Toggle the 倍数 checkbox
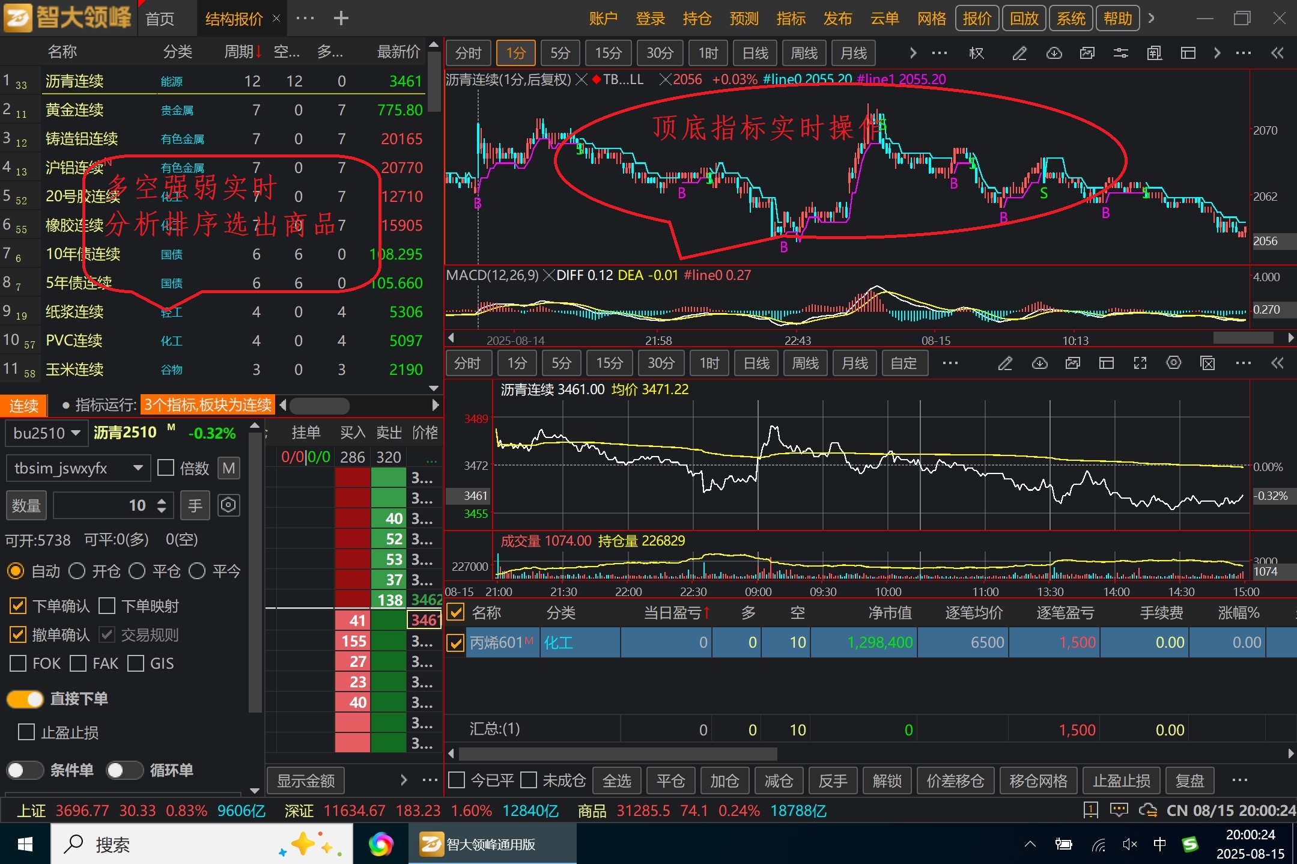 tap(166, 468)
